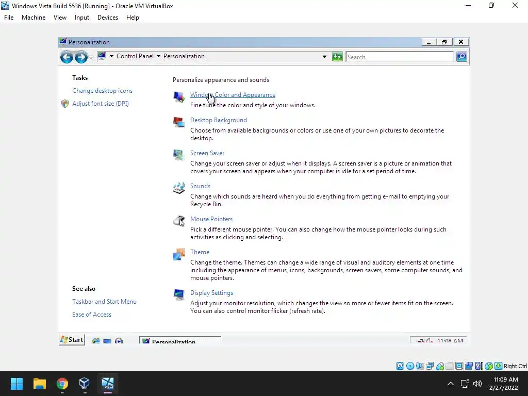The image size is (528, 396).
Task: Expand the arrow after Control Panel breadcrumb
Action: tap(158, 56)
